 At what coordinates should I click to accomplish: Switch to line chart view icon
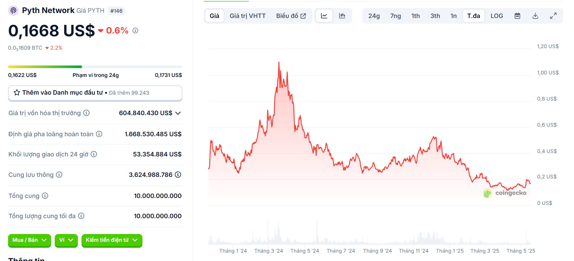pyautogui.click(x=324, y=16)
